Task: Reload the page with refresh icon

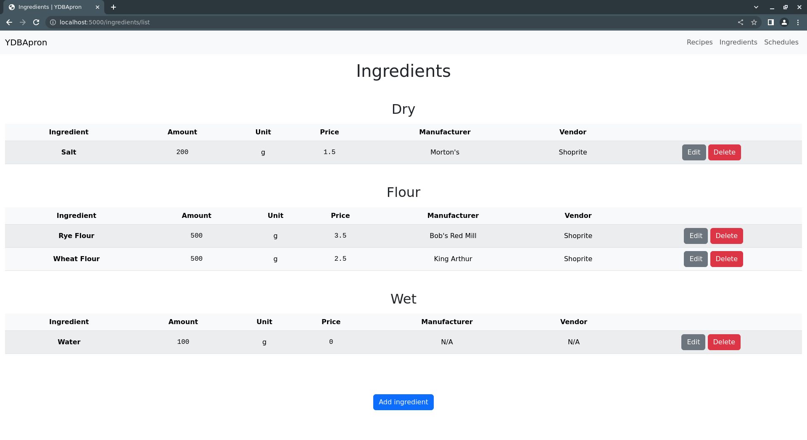Action: pyautogui.click(x=36, y=22)
